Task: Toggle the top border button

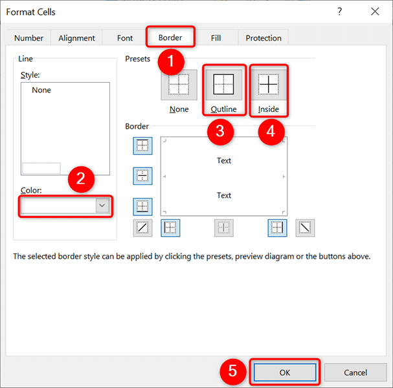Action: click(x=142, y=146)
